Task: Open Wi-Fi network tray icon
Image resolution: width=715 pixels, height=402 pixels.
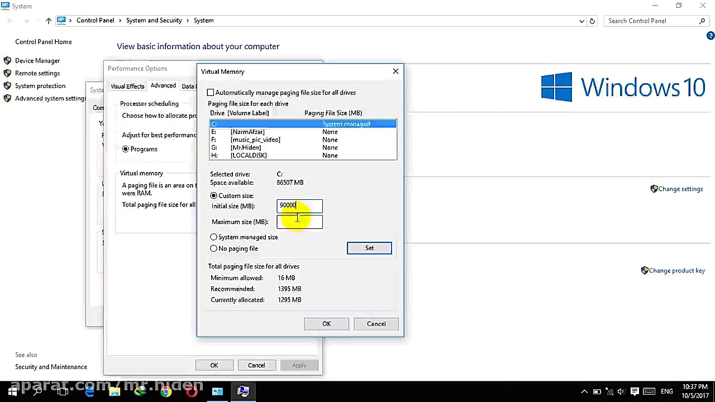Action: click(610, 391)
